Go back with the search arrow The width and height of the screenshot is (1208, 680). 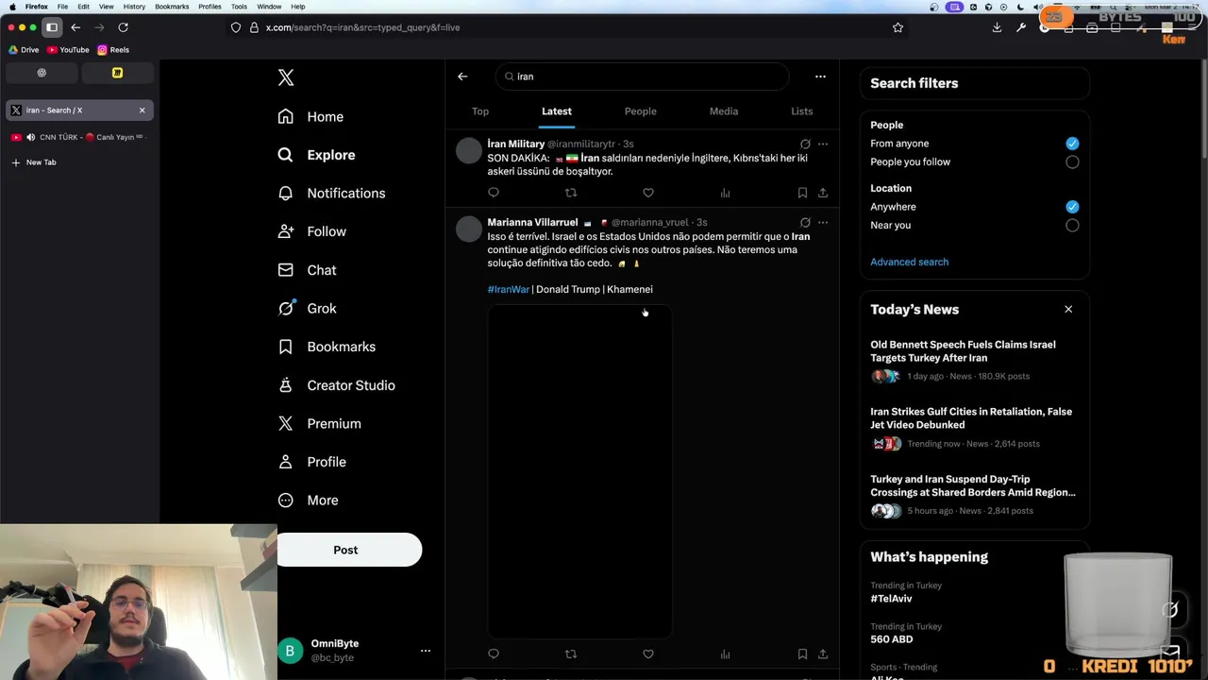click(462, 76)
